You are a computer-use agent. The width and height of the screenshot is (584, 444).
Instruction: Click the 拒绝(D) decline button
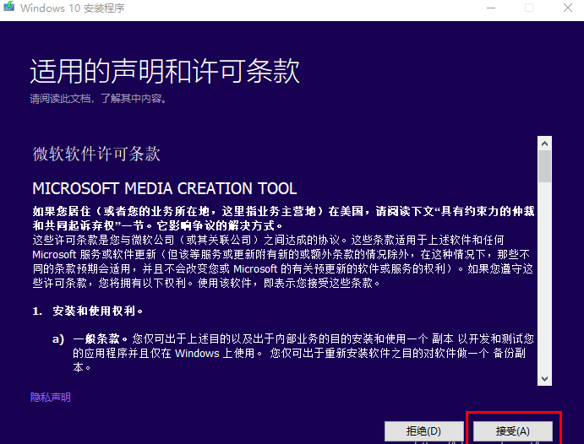coord(424,431)
